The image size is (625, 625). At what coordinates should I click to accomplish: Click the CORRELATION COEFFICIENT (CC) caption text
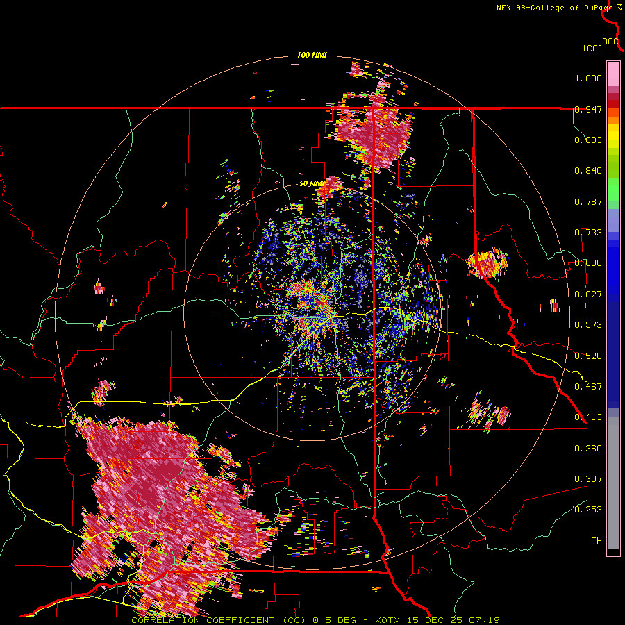coord(219,620)
